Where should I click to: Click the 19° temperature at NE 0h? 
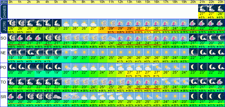(12, 58)
